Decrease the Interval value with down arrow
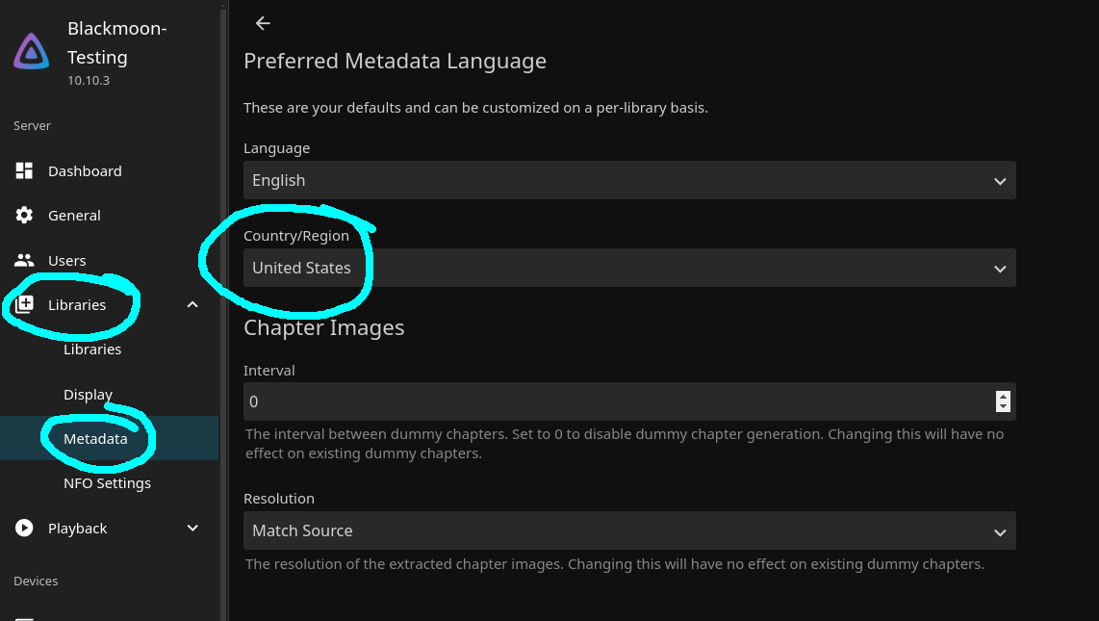The height and width of the screenshot is (621, 1099). pos(1003,407)
